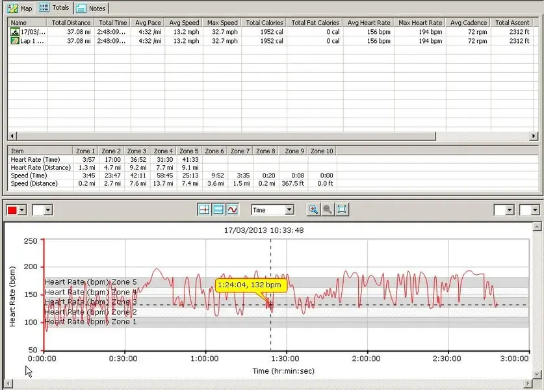Switch to the Totals tab
544x390 pixels.
pyautogui.click(x=55, y=7)
